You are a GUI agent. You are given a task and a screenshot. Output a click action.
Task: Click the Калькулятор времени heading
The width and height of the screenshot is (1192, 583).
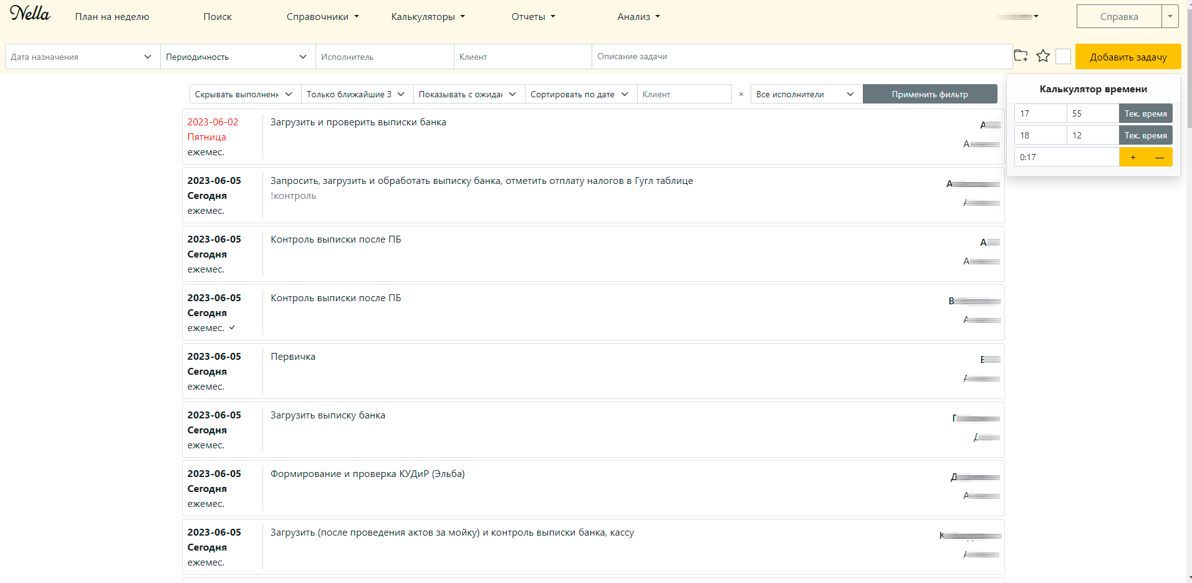(x=1093, y=89)
